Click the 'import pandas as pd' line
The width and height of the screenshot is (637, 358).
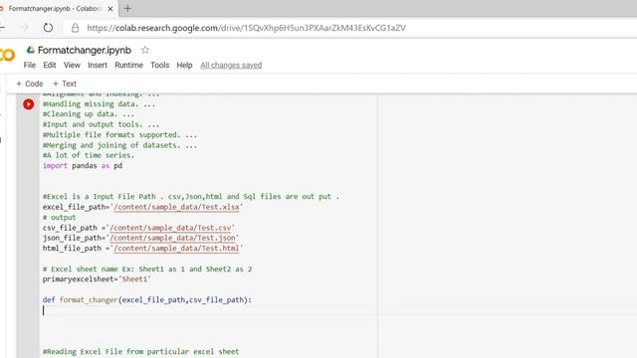[x=83, y=166]
